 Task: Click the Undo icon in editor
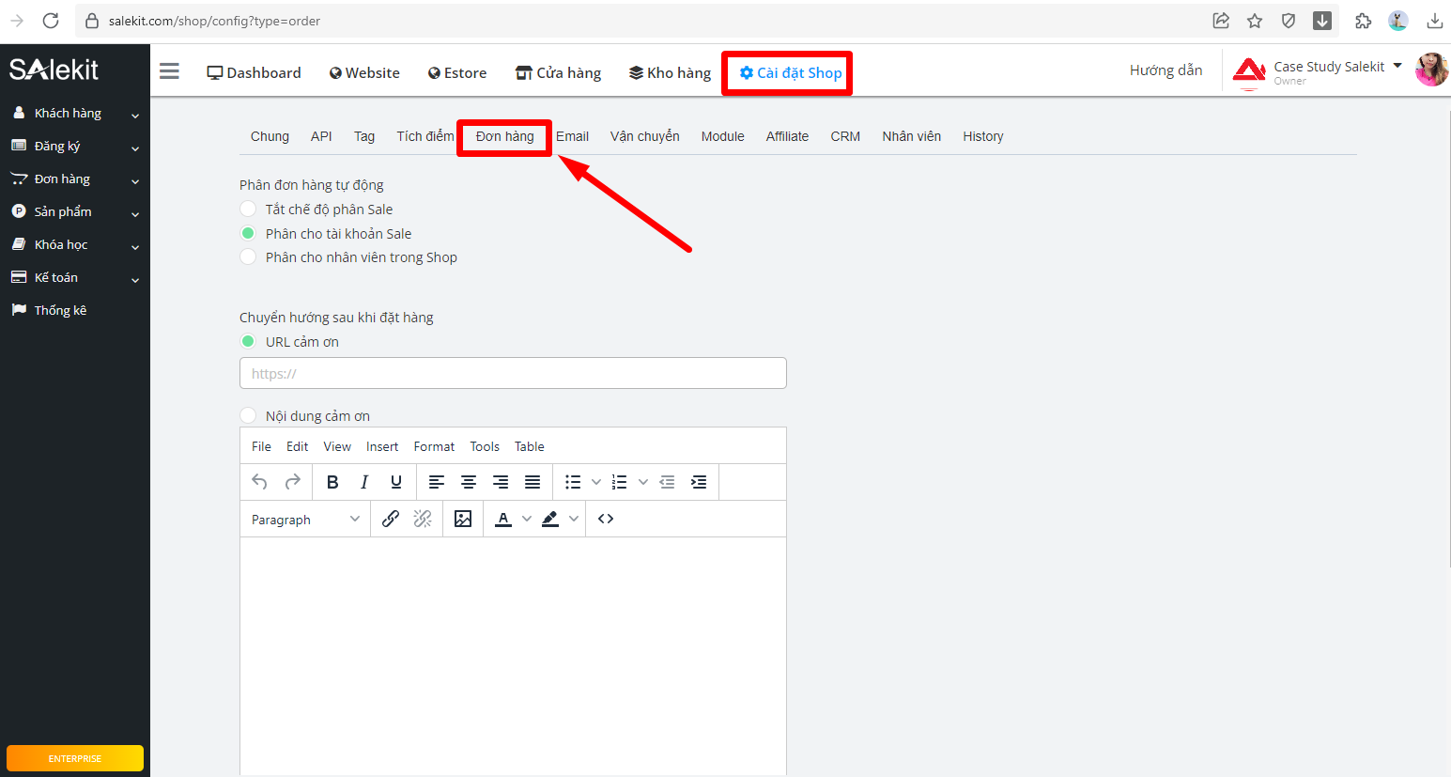(260, 482)
